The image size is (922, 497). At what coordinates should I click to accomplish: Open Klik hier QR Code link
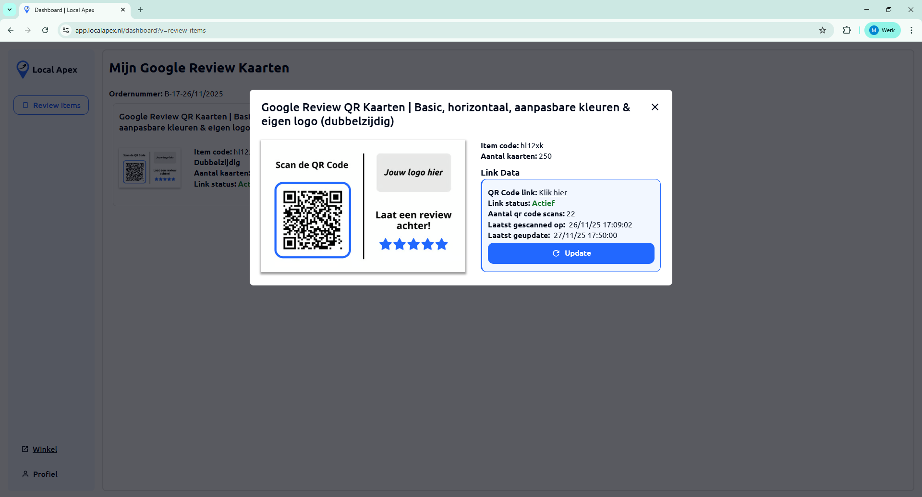click(x=553, y=192)
